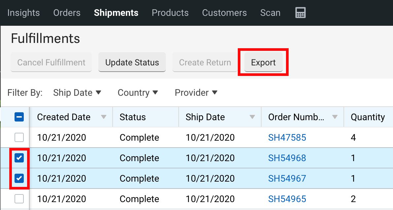Uncheck the box for order SH54968

[19, 158]
